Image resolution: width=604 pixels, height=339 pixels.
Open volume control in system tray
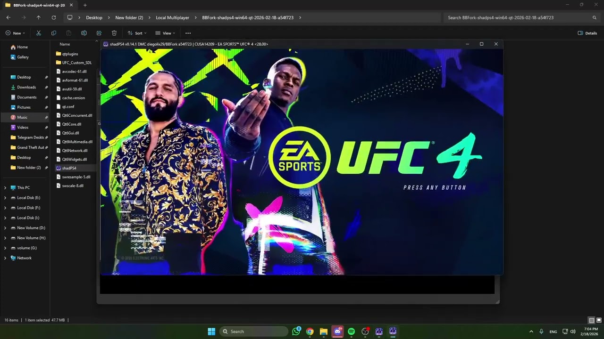click(x=572, y=331)
